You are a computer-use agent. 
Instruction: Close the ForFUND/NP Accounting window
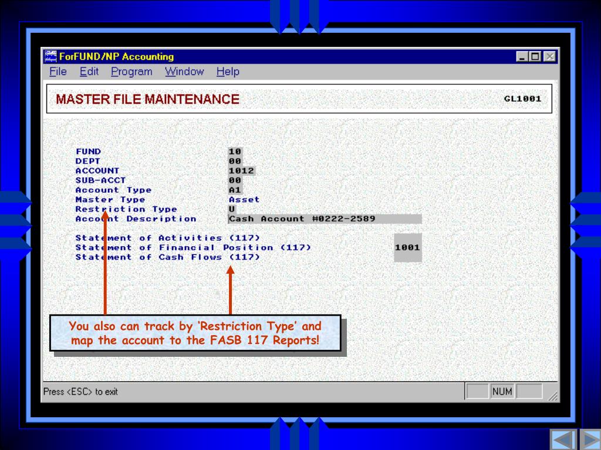pyautogui.click(x=549, y=57)
